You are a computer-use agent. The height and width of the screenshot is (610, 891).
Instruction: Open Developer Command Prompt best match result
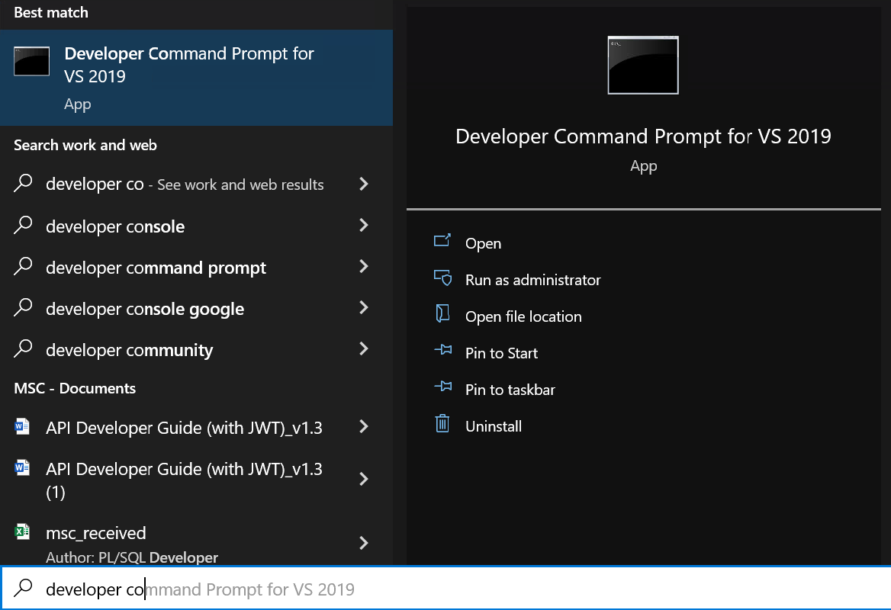[196, 77]
